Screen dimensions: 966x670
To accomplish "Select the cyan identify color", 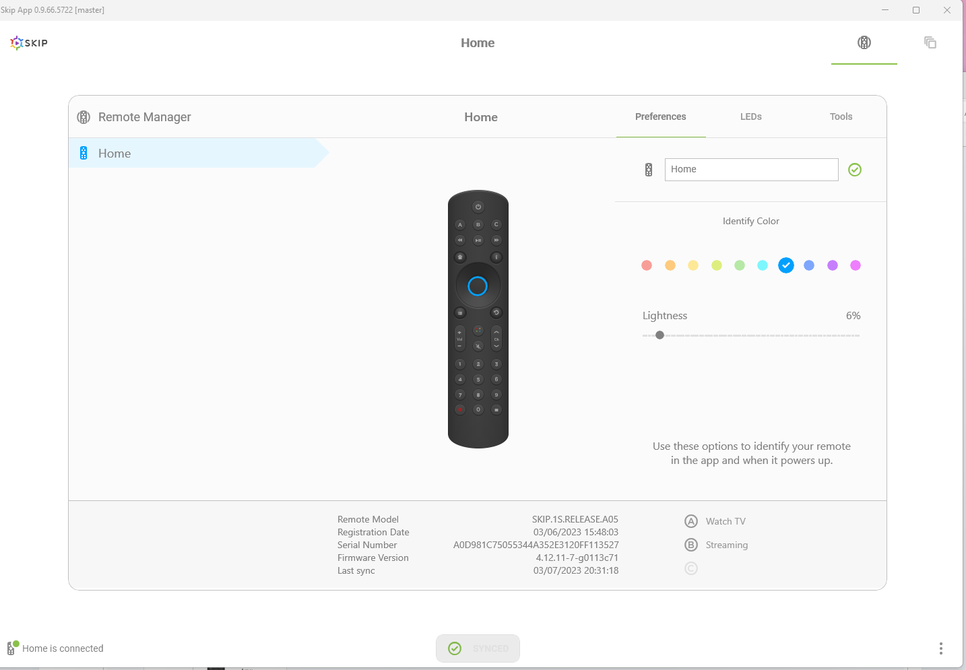I will tap(763, 265).
